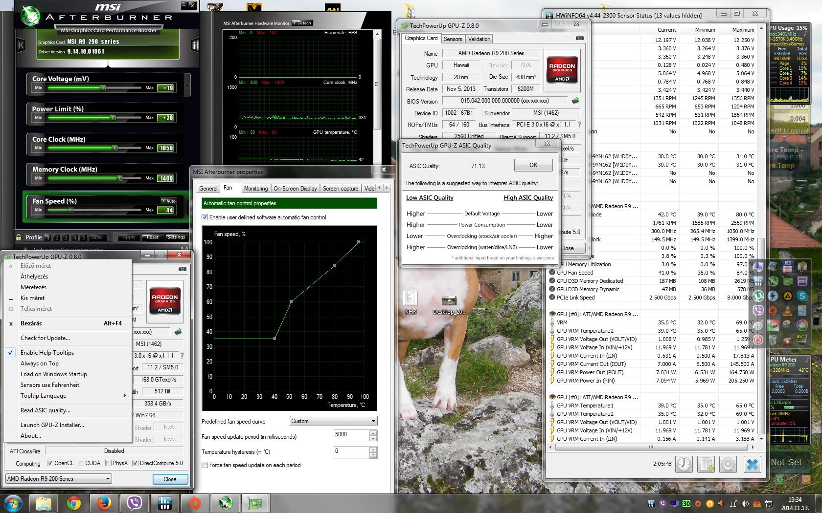The image size is (822, 513).
Task: Click the properties tabs scroll-right arrow
Action: (x=387, y=188)
